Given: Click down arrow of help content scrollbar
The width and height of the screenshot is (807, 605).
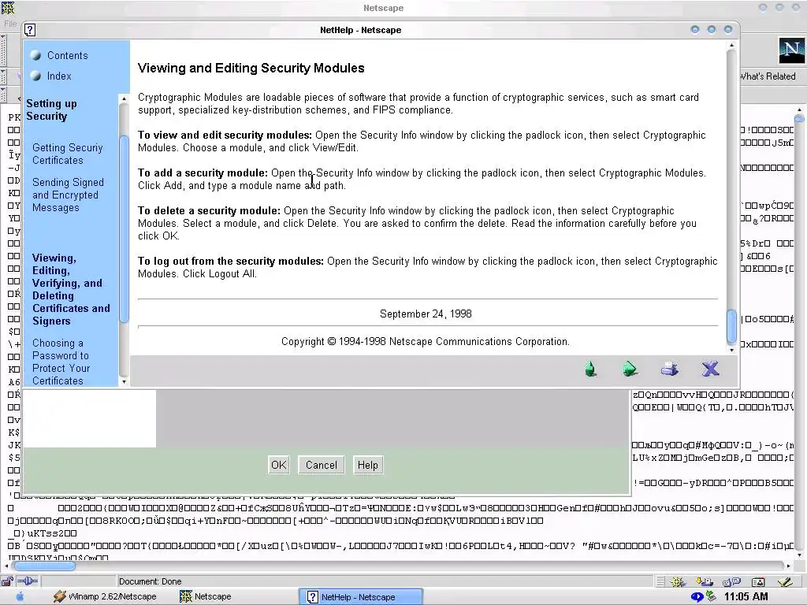Looking at the screenshot, I should 732,351.
